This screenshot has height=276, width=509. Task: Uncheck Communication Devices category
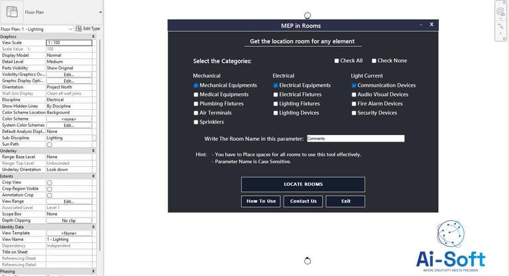click(354, 85)
